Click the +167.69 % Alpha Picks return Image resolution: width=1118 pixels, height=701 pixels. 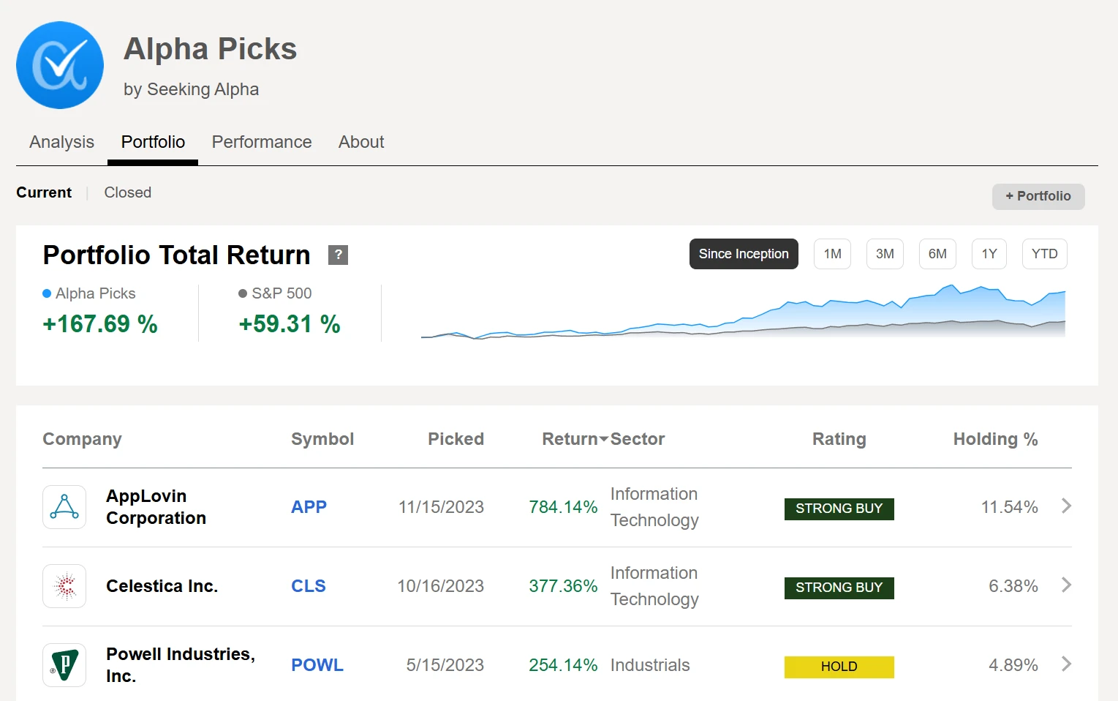tap(100, 324)
